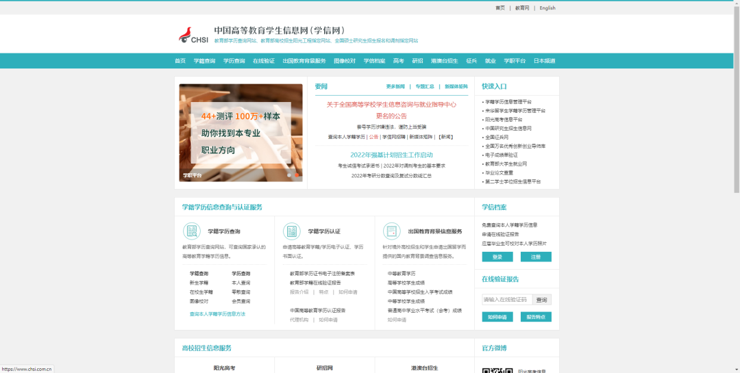Select the orange carousel dot on banner
The image size is (740, 373).
coord(297,175)
